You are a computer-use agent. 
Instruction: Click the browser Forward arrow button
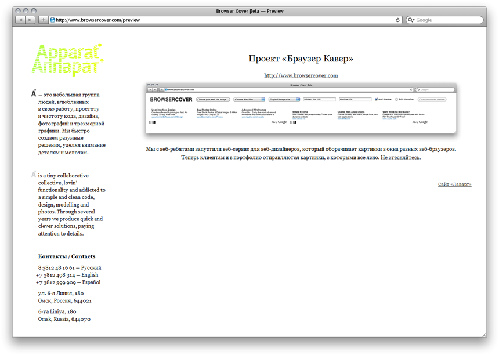coord(30,20)
